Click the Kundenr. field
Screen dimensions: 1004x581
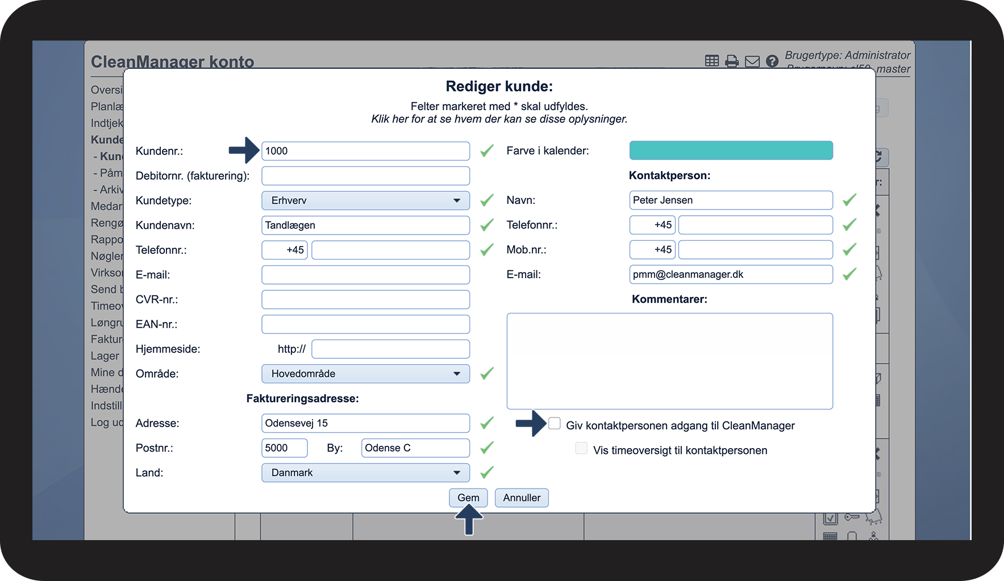point(365,151)
